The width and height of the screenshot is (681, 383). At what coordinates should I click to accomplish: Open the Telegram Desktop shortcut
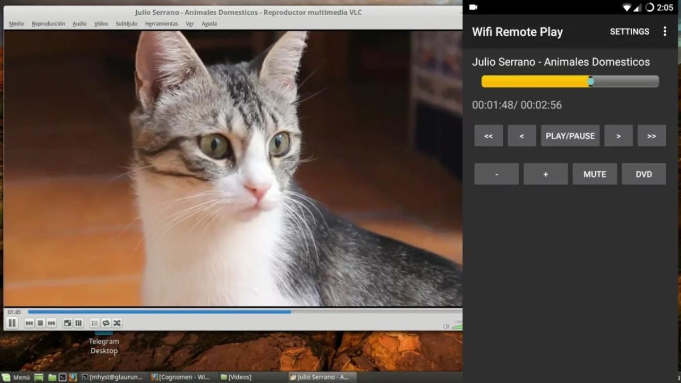(104, 344)
